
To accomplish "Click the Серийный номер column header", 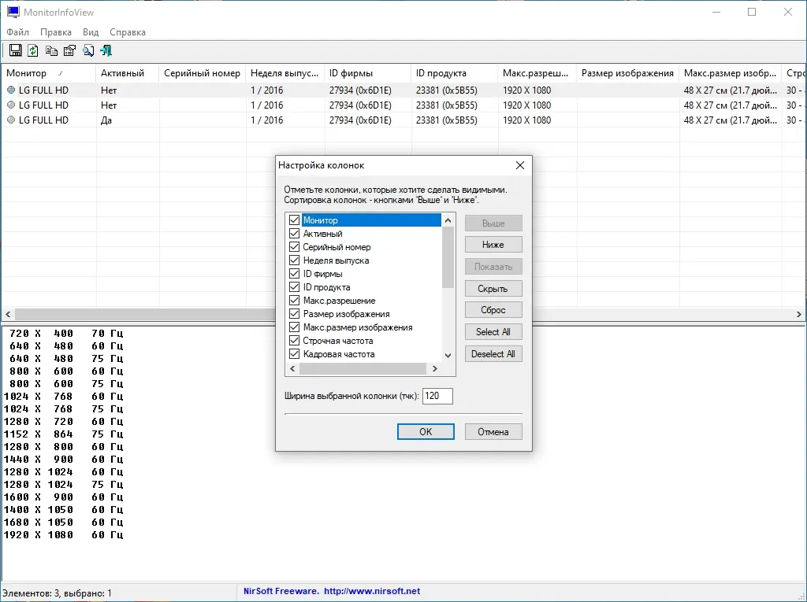I will pyautogui.click(x=203, y=73).
